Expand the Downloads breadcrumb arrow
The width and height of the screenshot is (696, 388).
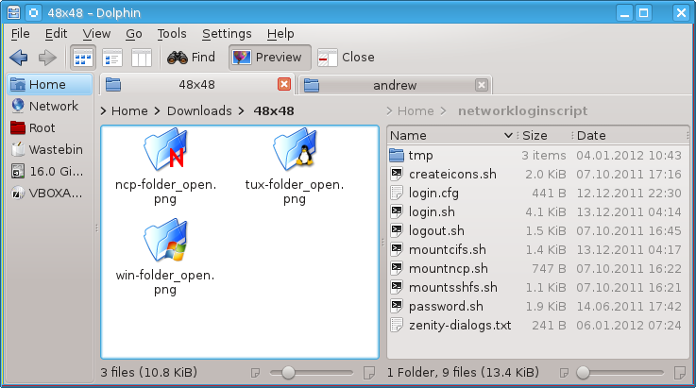coord(243,111)
